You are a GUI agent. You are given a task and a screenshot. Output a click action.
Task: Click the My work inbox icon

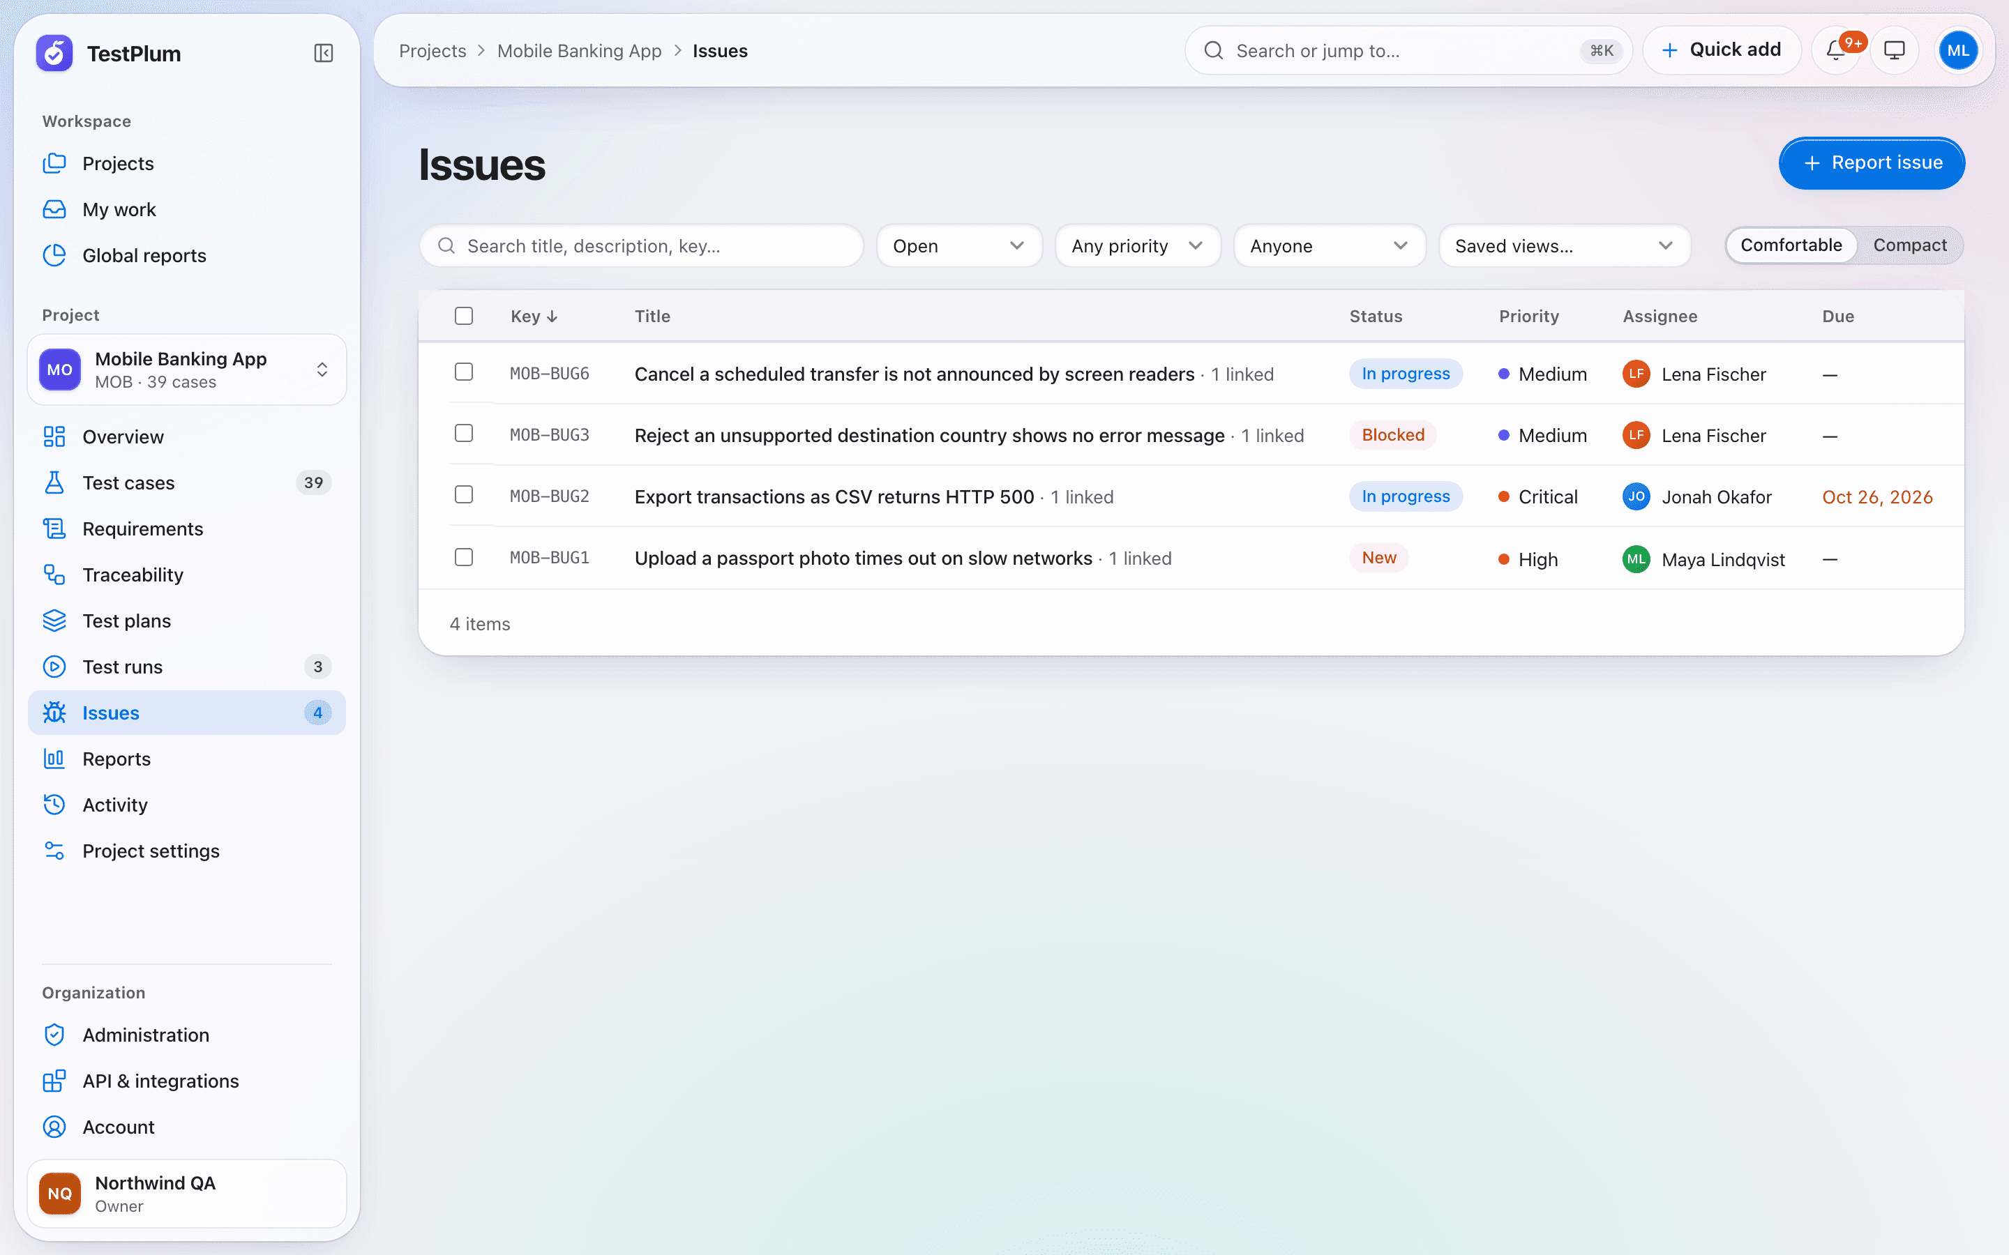[x=55, y=209]
